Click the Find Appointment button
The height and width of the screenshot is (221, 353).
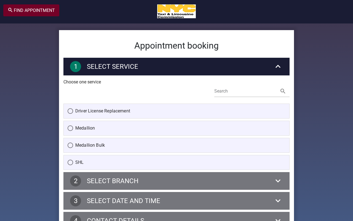(x=31, y=10)
